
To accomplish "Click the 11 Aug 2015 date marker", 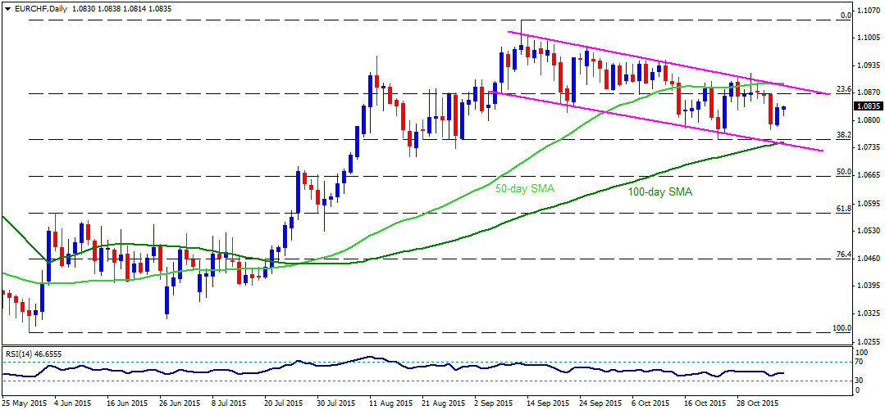I will [389, 403].
